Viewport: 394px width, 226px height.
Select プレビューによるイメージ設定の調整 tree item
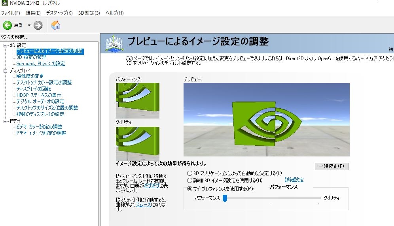[x=50, y=51]
